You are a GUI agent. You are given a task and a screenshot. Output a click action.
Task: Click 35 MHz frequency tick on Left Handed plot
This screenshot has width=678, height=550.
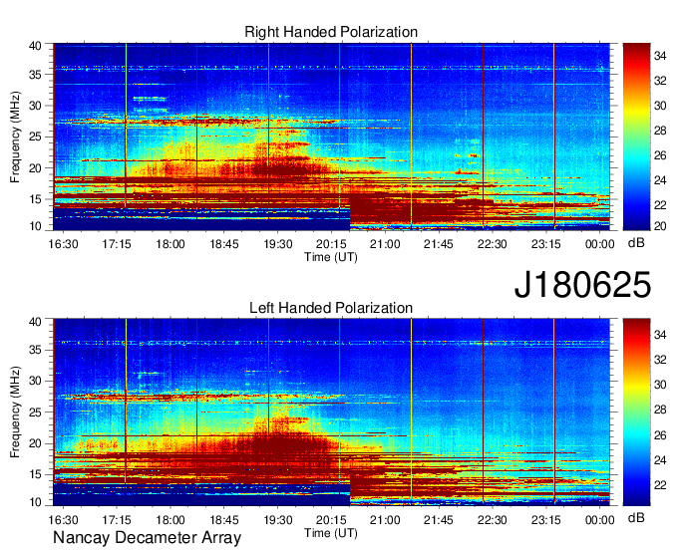pyautogui.click(x=35, y=350)
